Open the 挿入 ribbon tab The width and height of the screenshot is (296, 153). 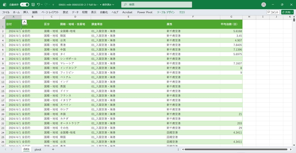26,12
